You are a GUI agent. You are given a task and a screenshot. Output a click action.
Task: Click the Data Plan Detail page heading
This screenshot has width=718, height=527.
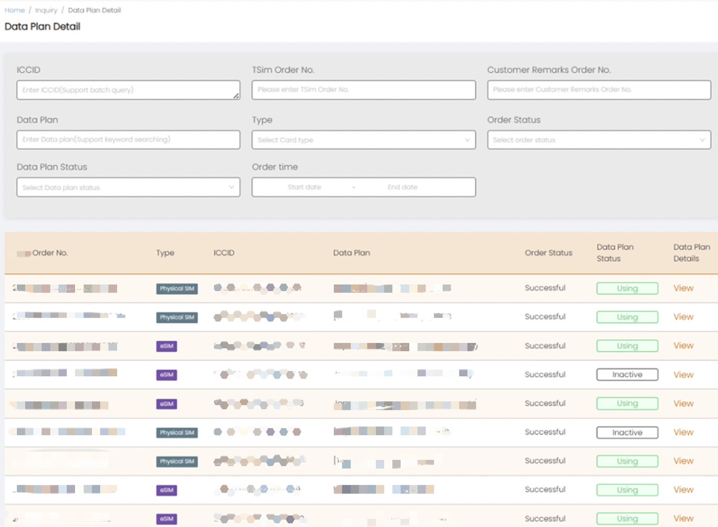pyautogui.click(x=42, y=26)
